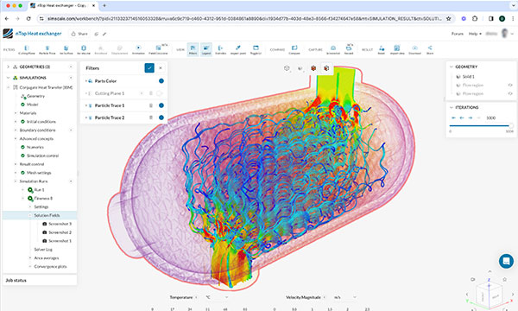The image size is (518, 311).
Task: Capture a Screenshot of the viewer
Action: pyautogui.click(x=333, y=49)
